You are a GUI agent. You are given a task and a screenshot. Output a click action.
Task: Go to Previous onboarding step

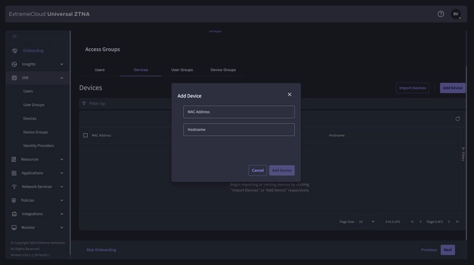pyautogui.click(x=429, y=250)
